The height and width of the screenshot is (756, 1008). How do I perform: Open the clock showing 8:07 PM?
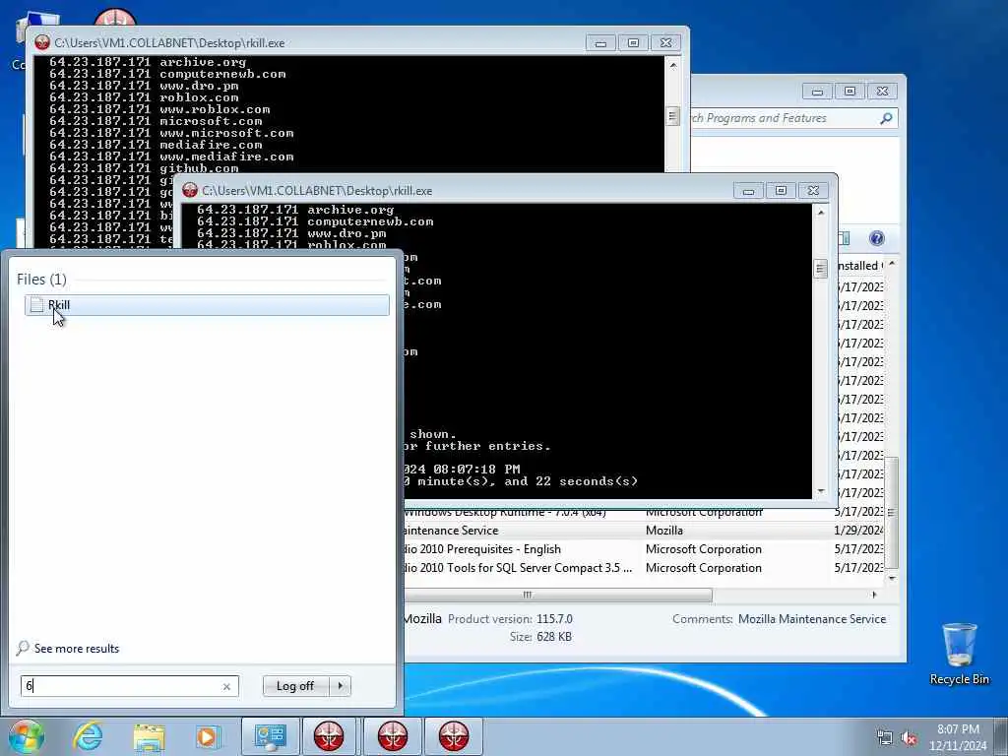point(958,737)
